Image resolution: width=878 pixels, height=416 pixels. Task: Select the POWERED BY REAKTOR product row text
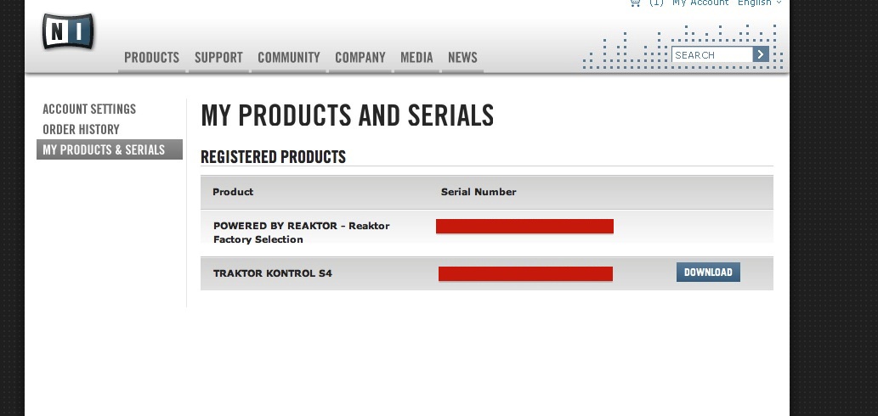301,233
